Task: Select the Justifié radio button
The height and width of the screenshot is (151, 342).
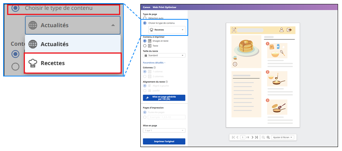Action: [x=145, y=91]
